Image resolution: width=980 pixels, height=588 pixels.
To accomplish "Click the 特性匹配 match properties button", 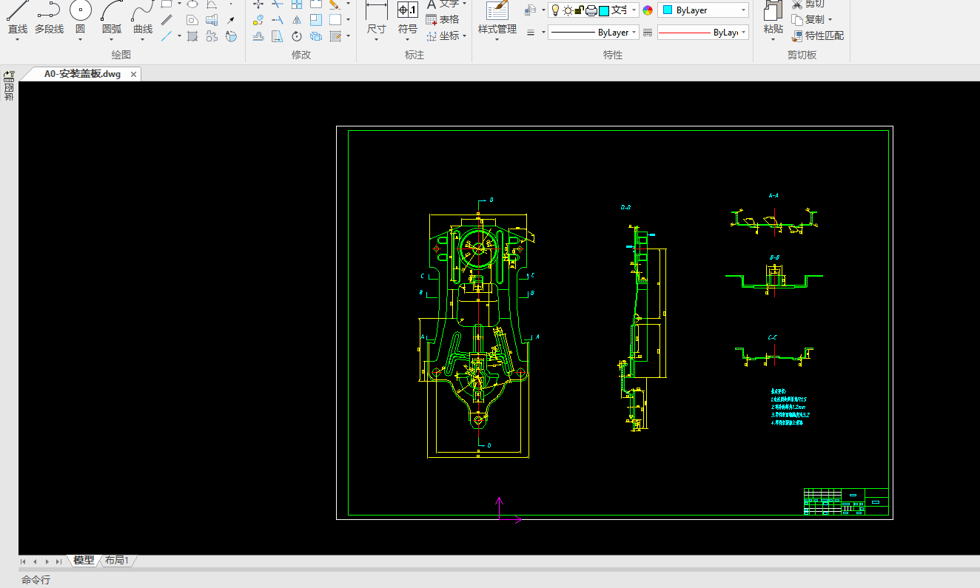I will pos(817,36).
